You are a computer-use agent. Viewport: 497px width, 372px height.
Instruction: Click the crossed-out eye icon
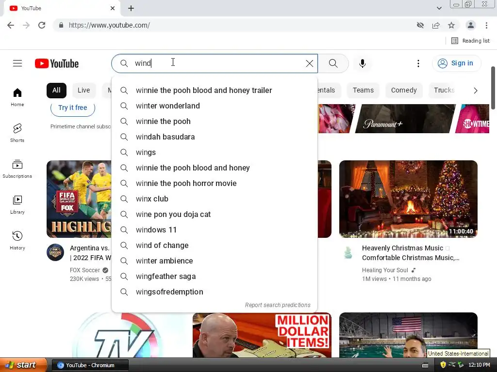[420, 25]
